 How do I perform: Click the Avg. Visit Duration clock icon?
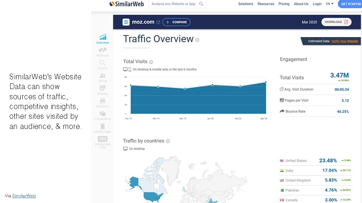click(x=282, y=89)
